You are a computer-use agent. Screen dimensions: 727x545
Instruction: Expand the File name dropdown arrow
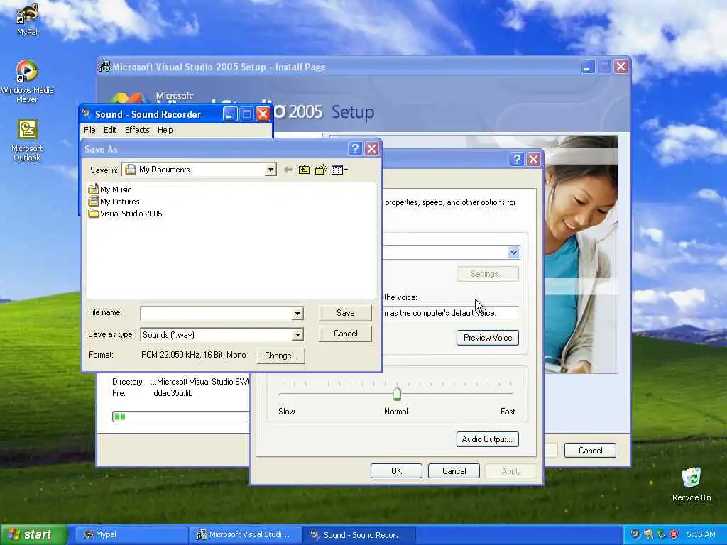[297, 314]
